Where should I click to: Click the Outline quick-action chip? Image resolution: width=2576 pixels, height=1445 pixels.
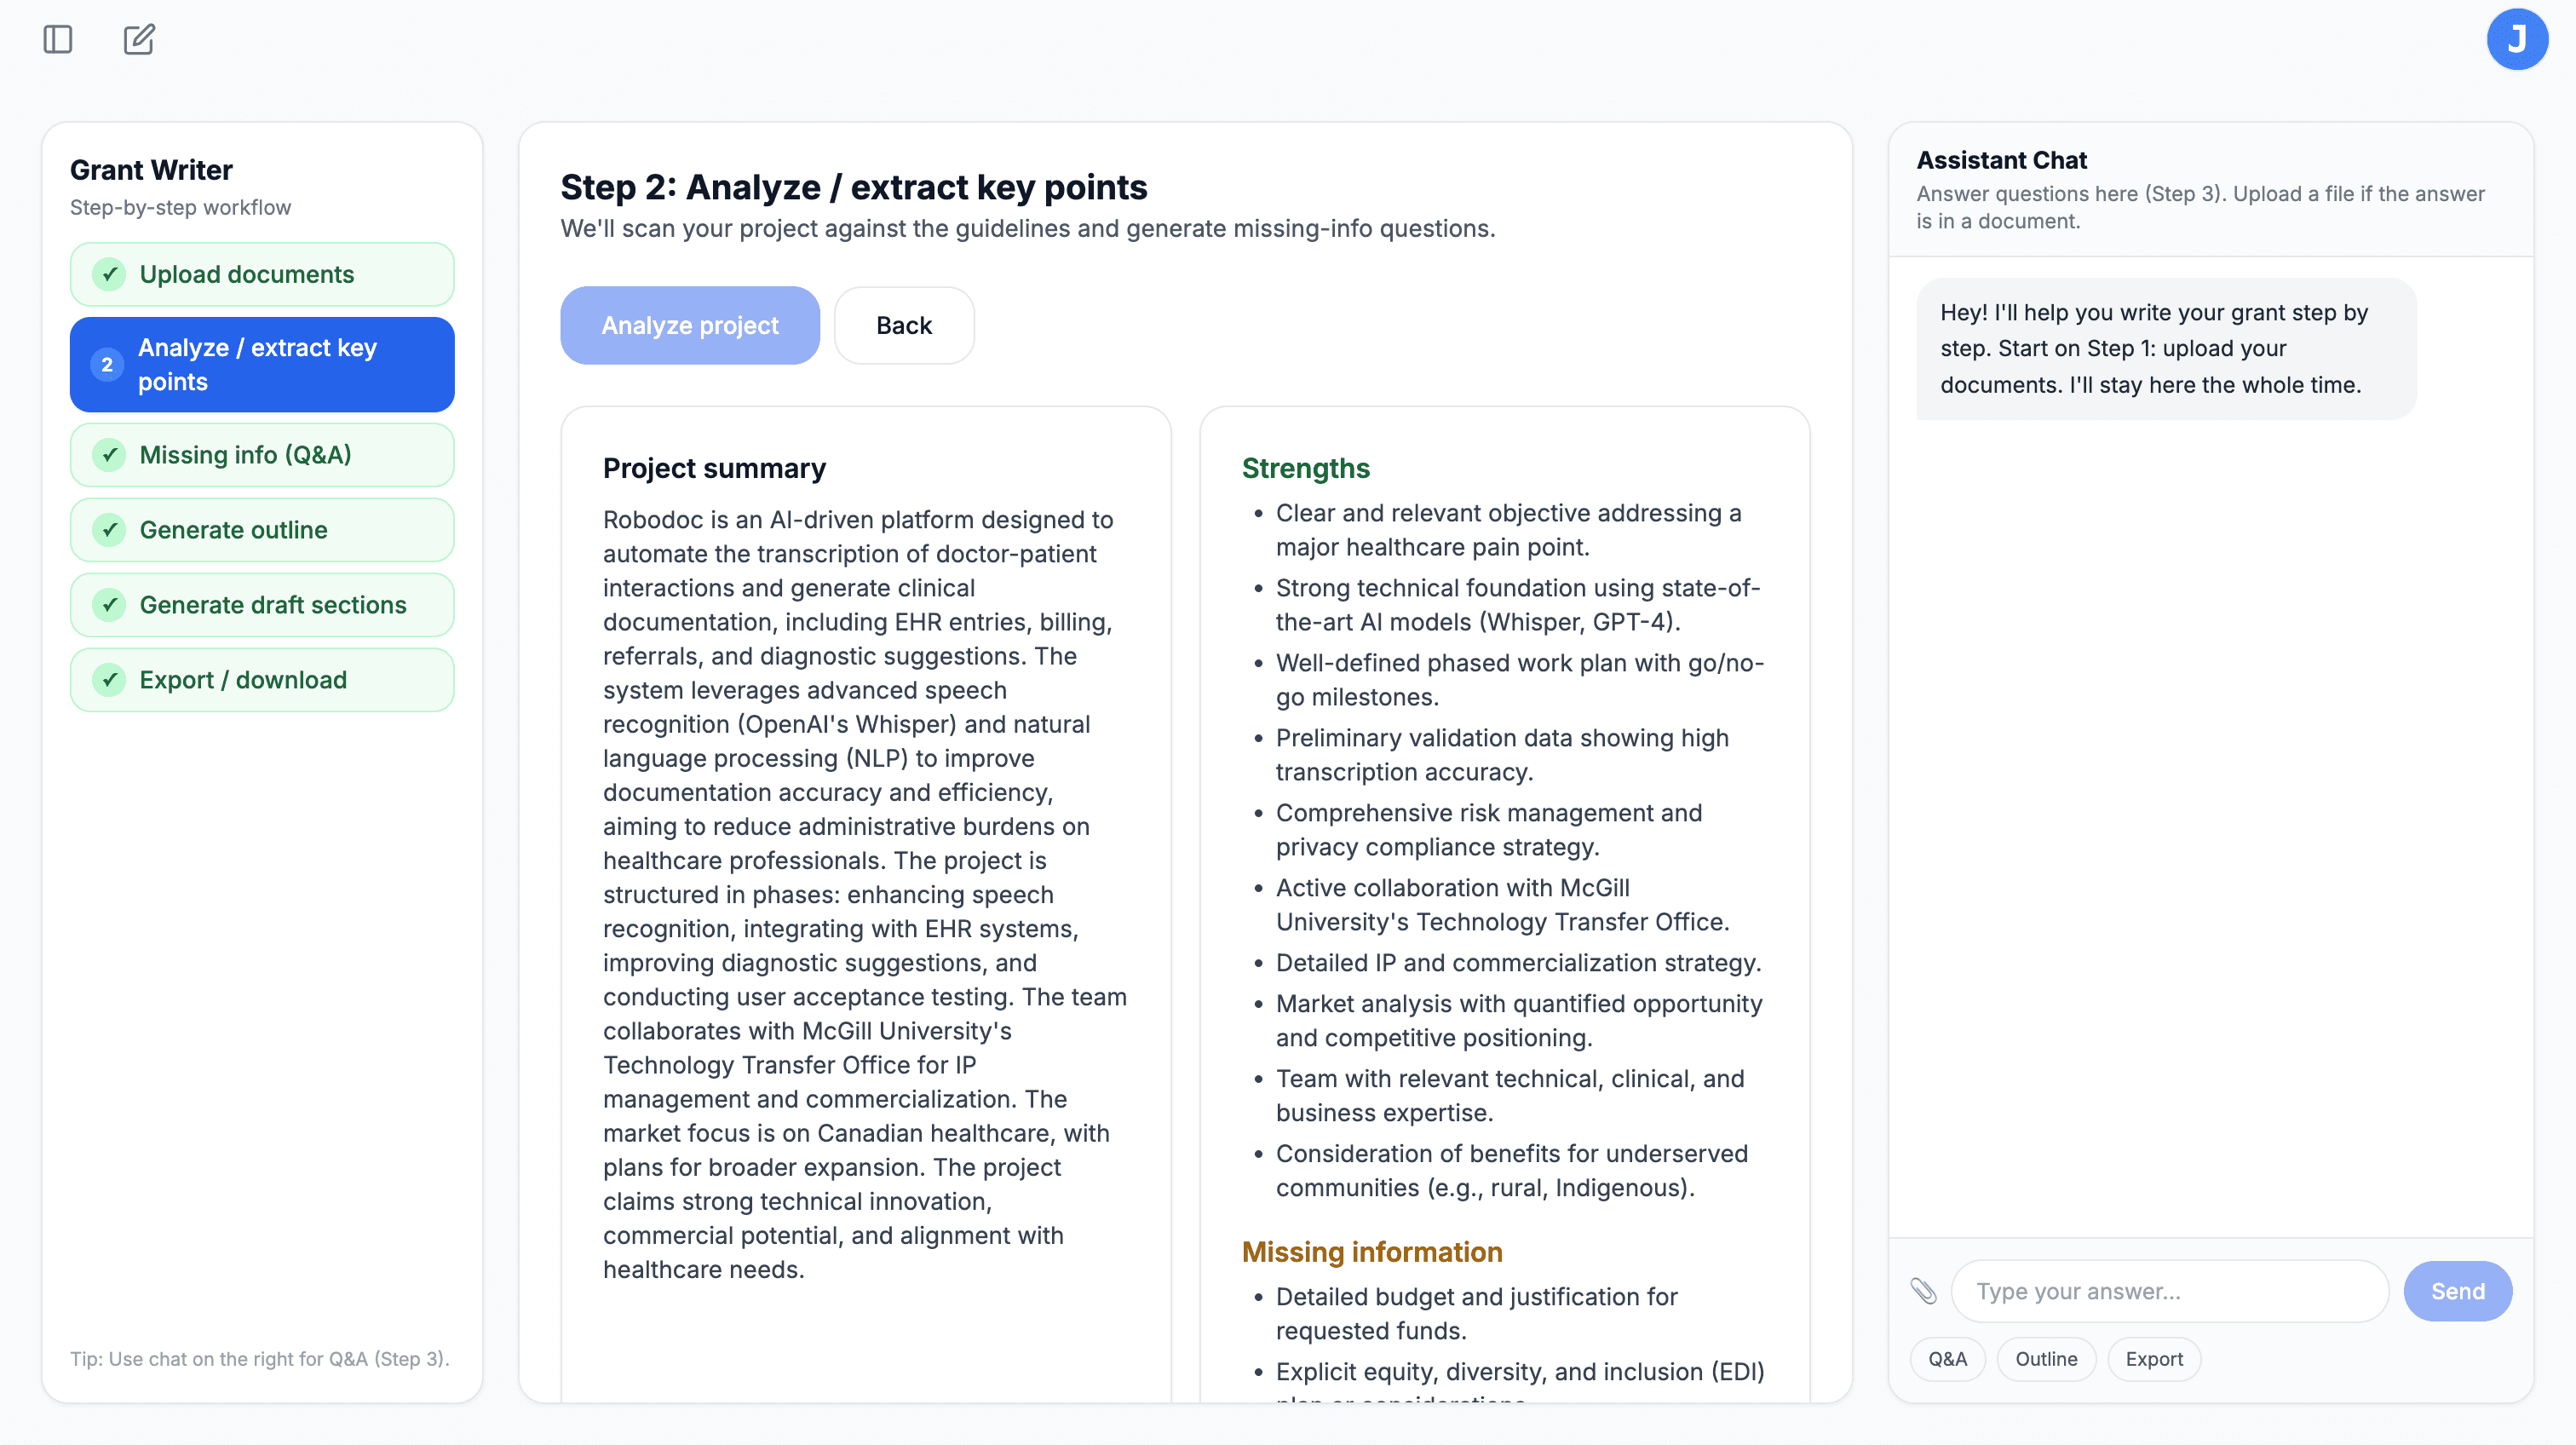click(2046, 1358)
